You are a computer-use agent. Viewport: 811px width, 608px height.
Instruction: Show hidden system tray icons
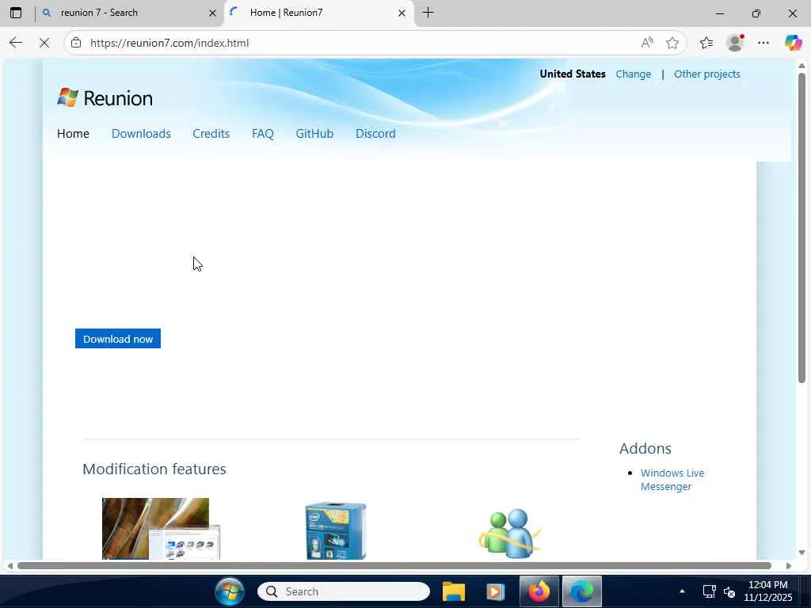point(682,591)
